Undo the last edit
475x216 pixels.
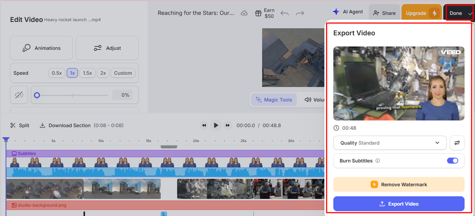click(284, 13)
